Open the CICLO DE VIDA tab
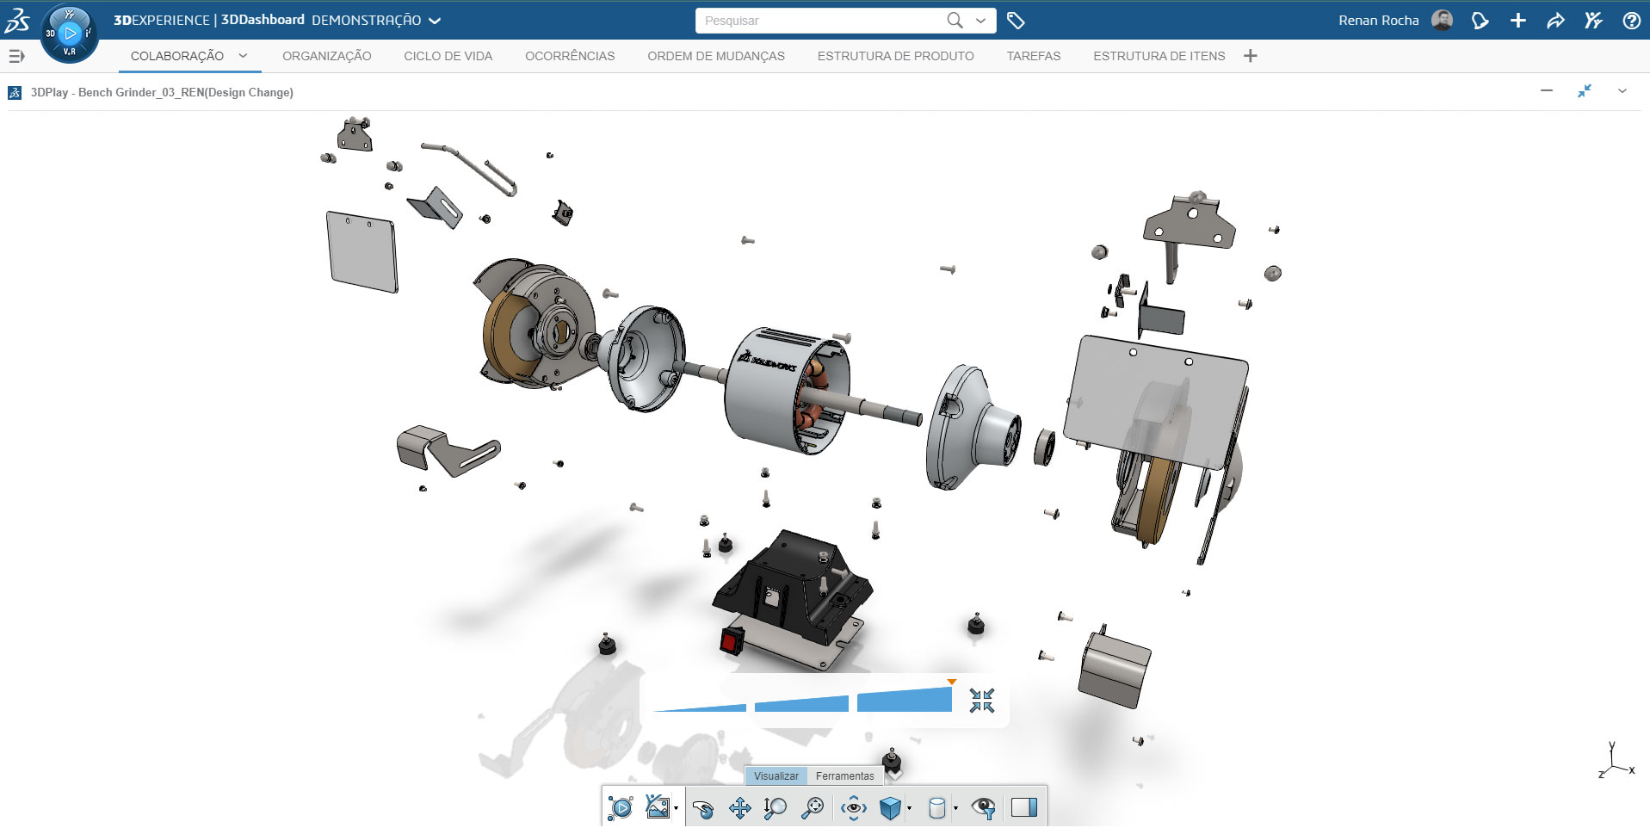Screen dimensions: 1650x834 coord(448,56)
